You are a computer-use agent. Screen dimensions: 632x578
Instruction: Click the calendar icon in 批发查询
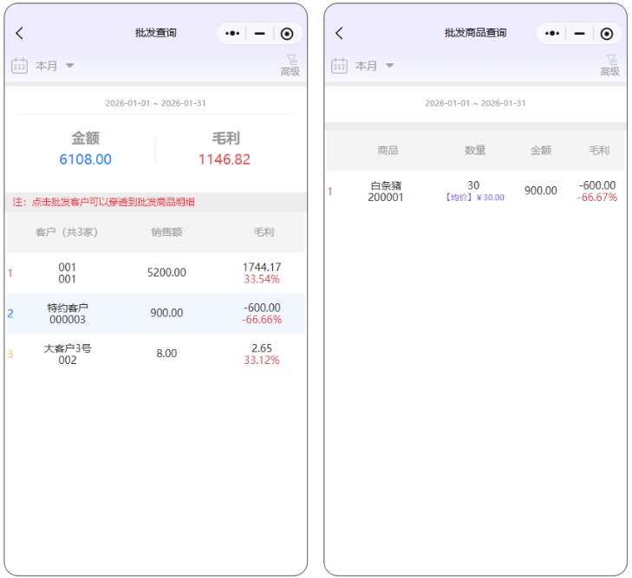click(19, 66)
